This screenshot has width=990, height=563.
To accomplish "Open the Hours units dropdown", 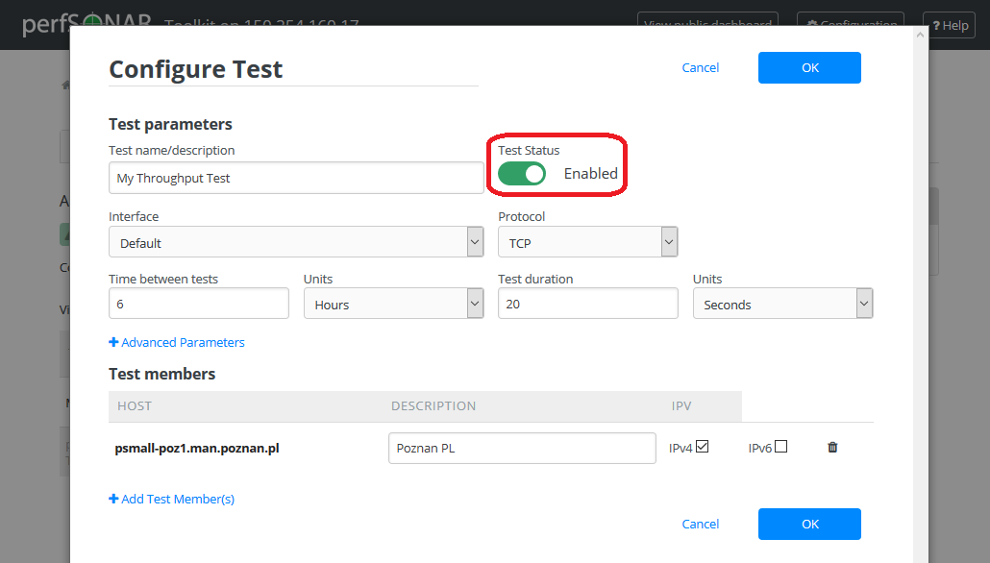I will 393,304.
